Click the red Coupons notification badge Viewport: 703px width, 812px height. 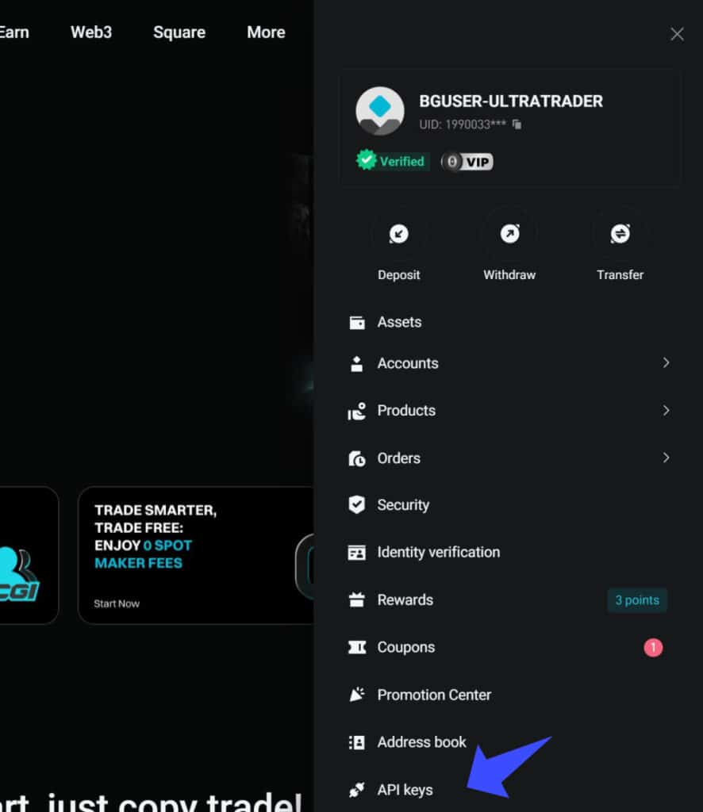point(653,647)
